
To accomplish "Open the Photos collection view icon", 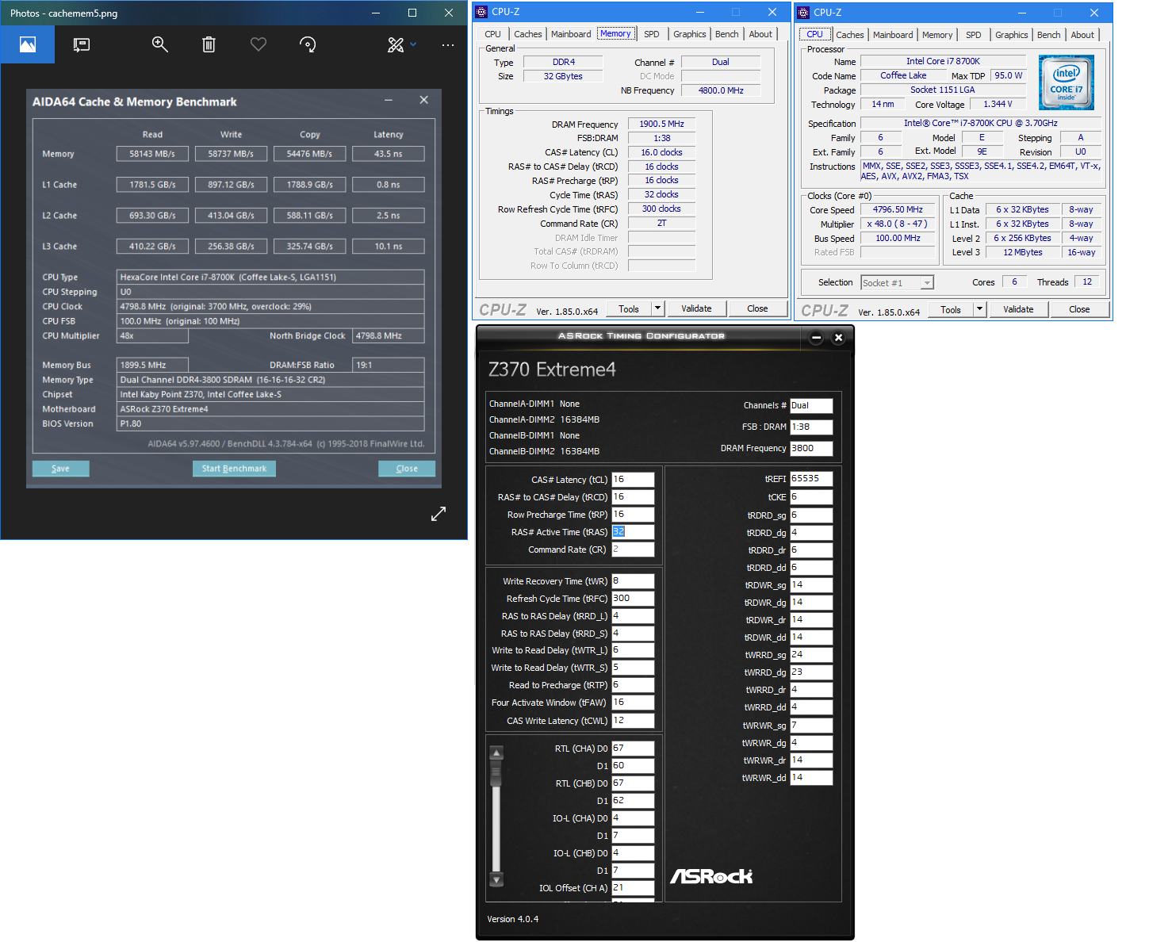I will (x=28, y=44).
